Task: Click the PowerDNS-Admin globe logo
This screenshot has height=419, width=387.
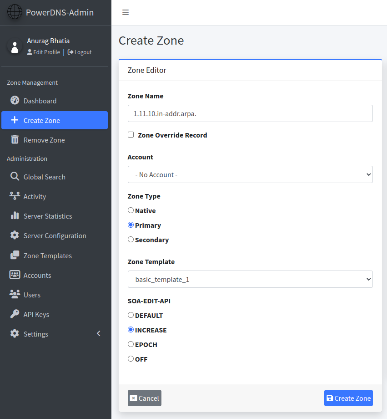Action: point(15,12)
